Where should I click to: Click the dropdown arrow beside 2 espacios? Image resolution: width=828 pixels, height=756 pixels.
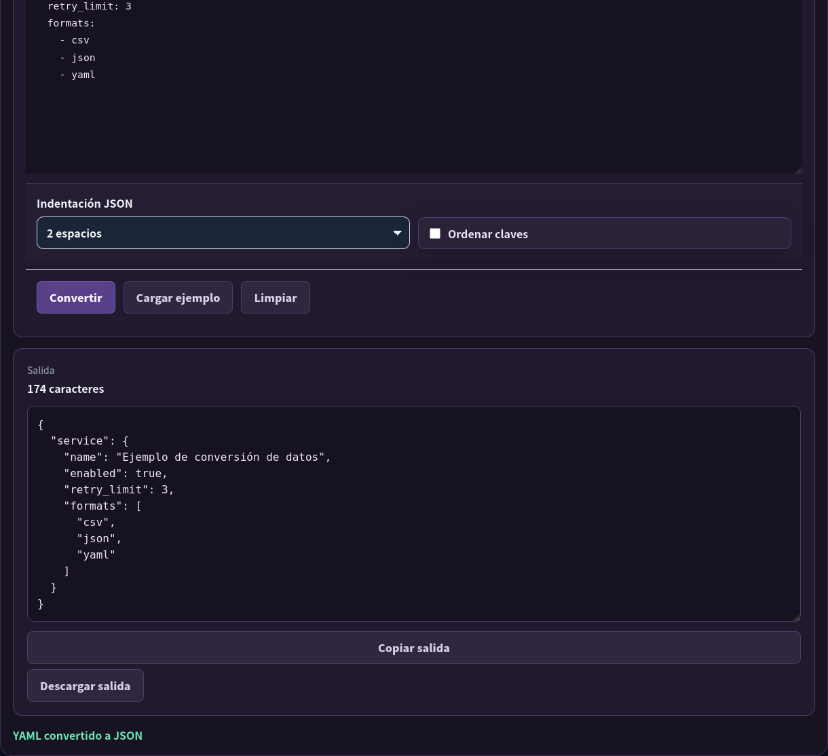click(397, 233)
